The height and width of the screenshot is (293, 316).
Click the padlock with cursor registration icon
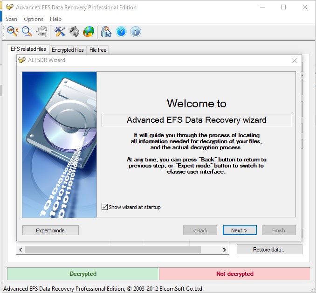106,32
